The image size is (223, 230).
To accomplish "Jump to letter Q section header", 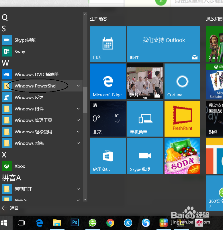I will [x=5, y=17].
